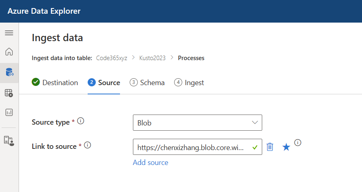Show info about Link to source
Viewport: 362px width, 192px height.
click(x=88, y=145)
